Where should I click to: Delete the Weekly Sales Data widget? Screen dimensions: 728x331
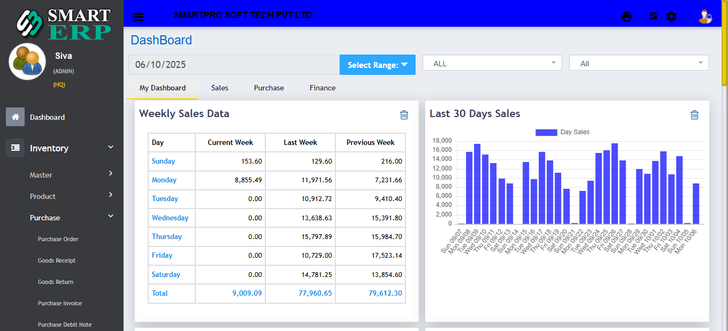tap(404, 114)
